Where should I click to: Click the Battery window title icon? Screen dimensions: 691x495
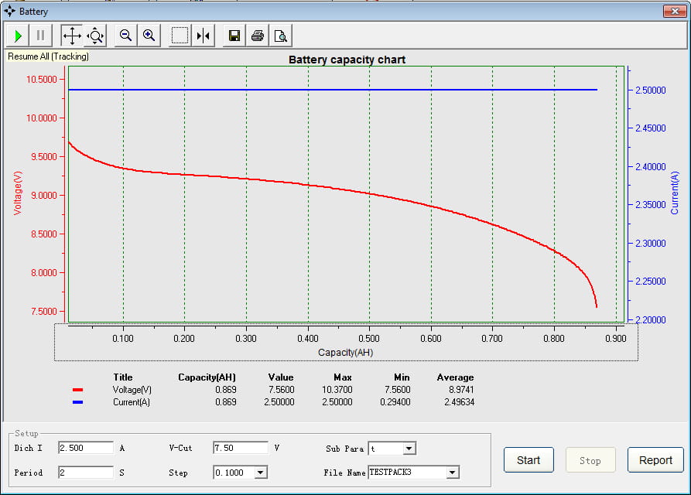(9, 11)
